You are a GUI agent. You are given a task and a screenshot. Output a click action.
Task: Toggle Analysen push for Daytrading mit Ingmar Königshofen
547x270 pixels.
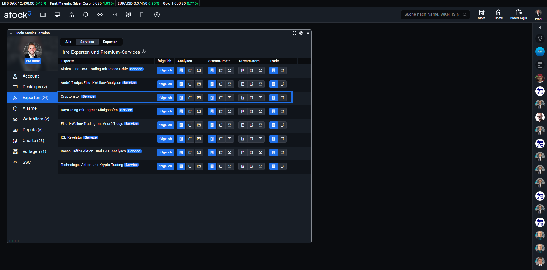(x=190, y=111)
